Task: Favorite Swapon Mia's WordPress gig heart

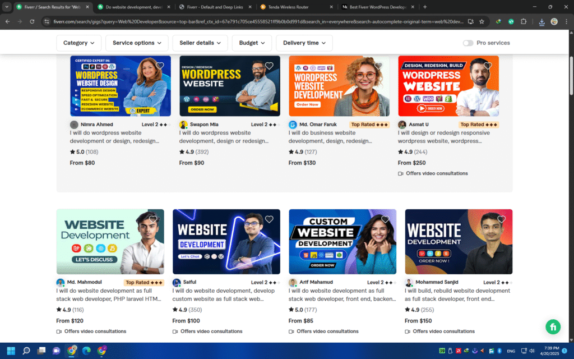Action: pos(269,66)
